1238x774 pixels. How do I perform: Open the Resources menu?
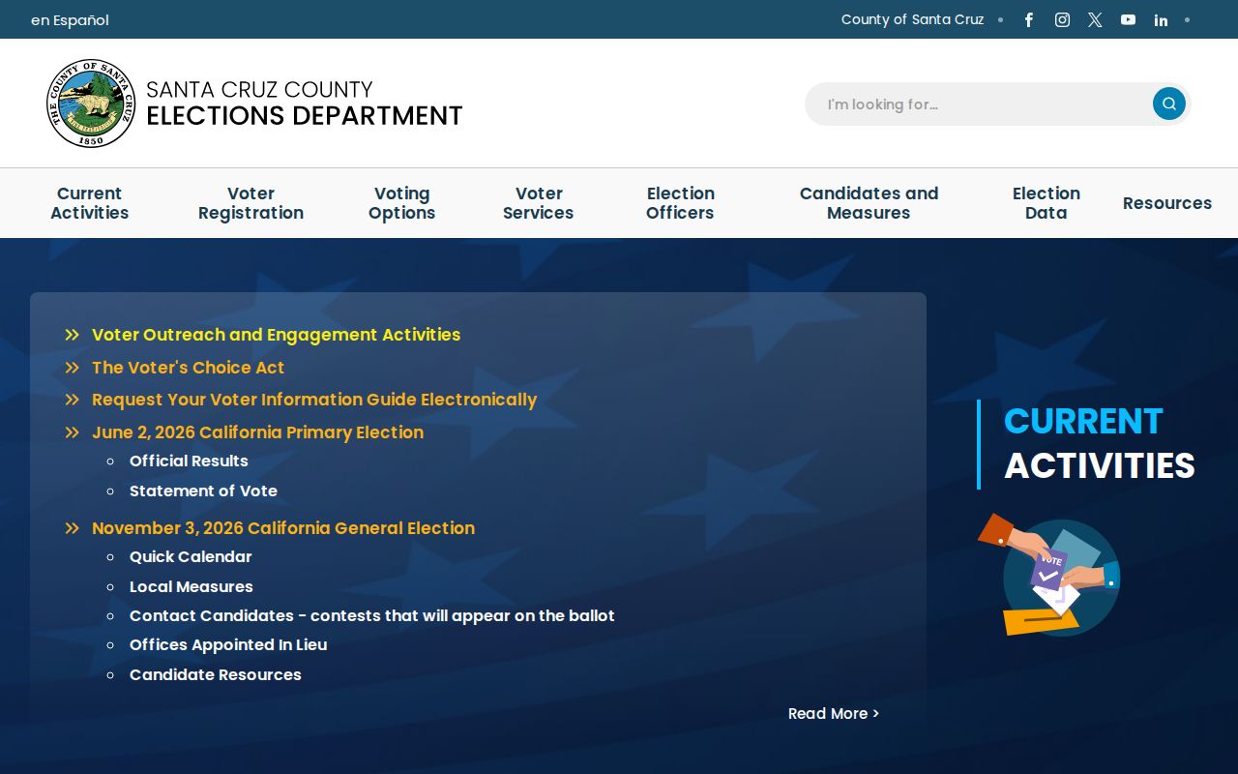[1166, 203]
